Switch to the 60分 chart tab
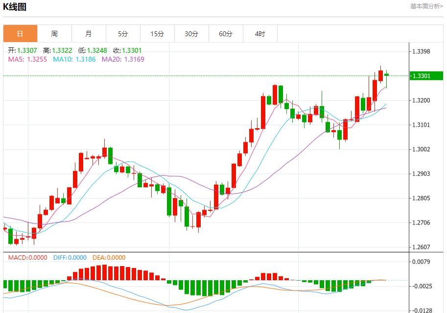This screenshot has width=447, height=313. pos(226,34)
